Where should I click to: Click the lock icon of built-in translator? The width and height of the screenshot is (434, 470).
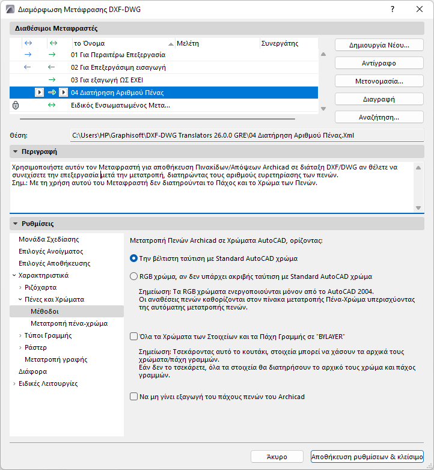coord(16,105)
